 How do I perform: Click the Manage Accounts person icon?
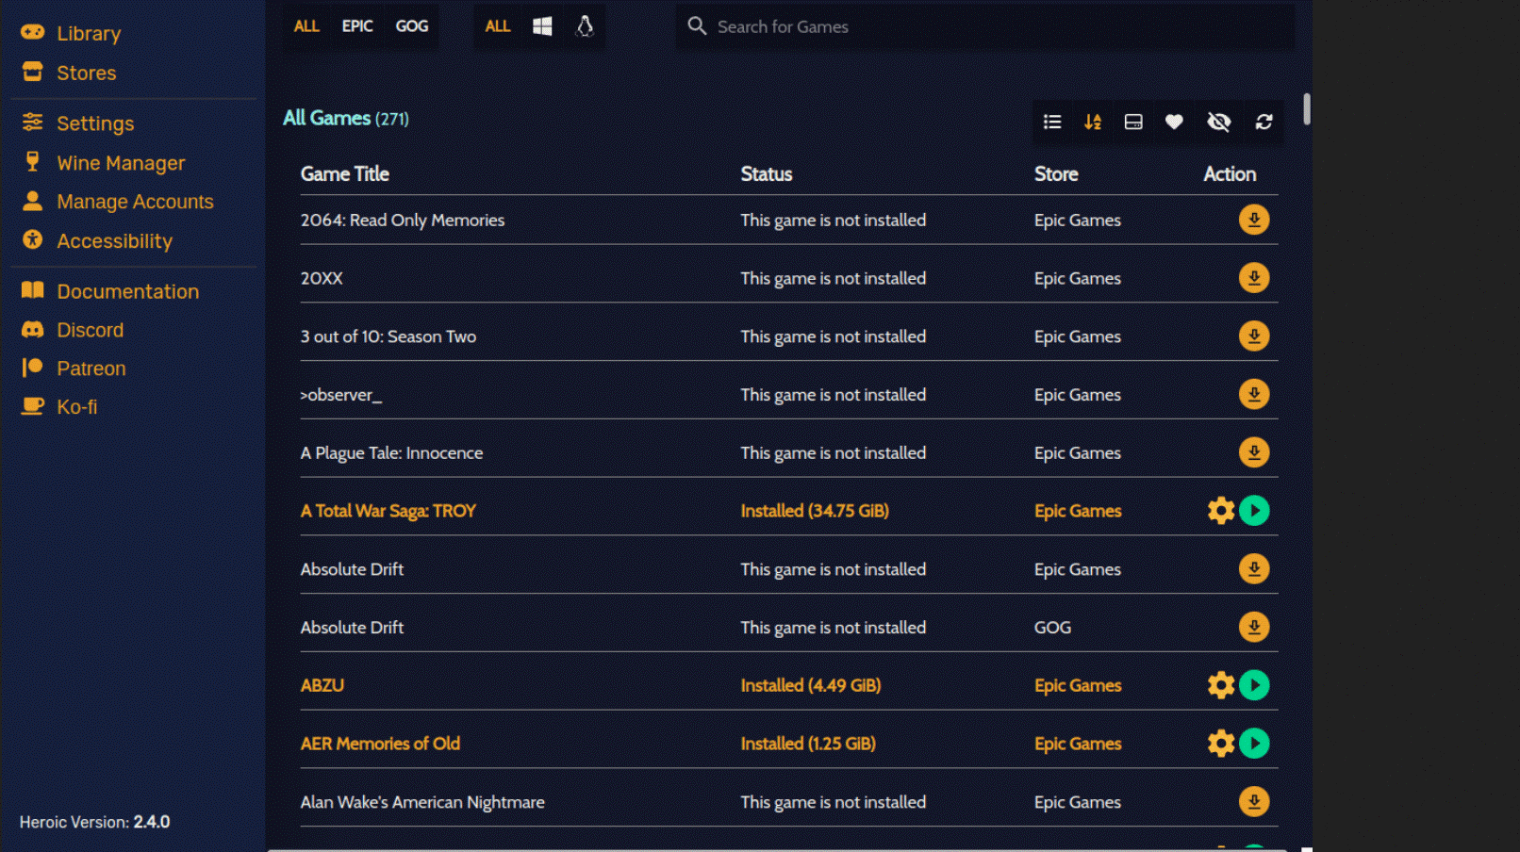coord(33,200)
